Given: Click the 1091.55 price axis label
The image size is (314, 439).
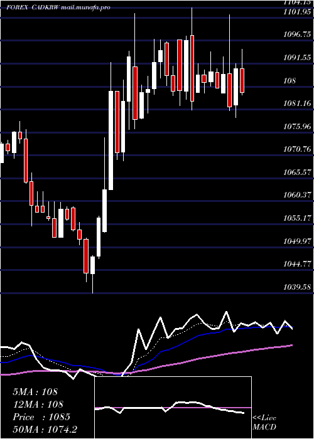Looking at the screenshot, I should (297, 58).
